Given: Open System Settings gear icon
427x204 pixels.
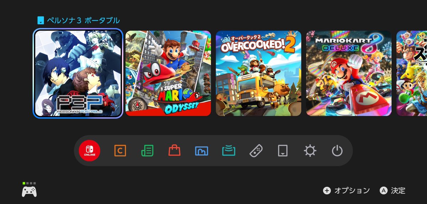Looking at the screenshot, I should [x=310, y=151].
